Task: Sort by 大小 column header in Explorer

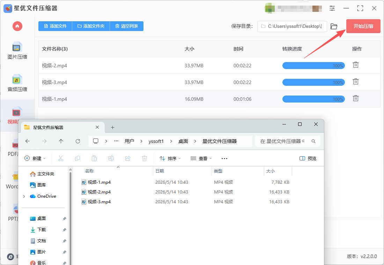Action: click(270, 171)
